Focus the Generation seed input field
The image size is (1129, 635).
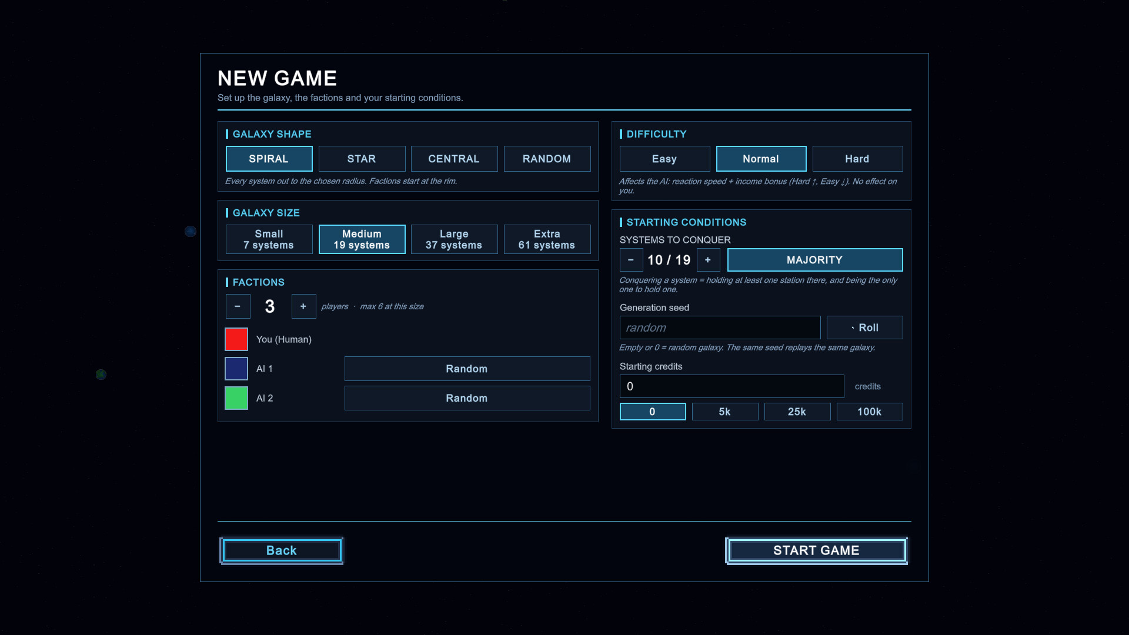coord(720,327)
